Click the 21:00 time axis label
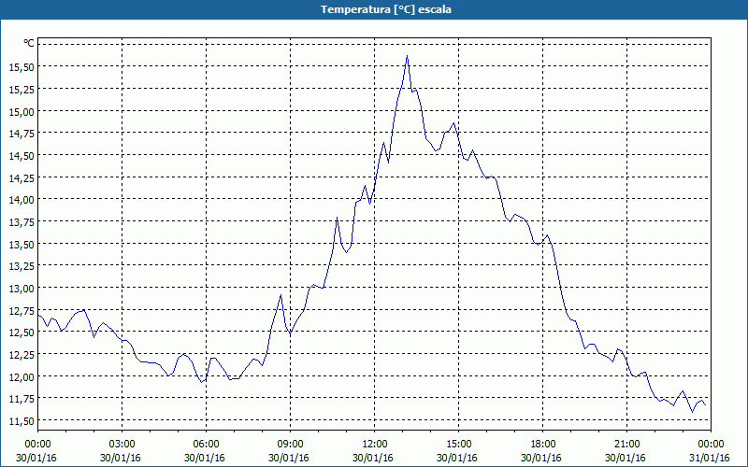This screenshot has width=748, height=467. [626, 445]
